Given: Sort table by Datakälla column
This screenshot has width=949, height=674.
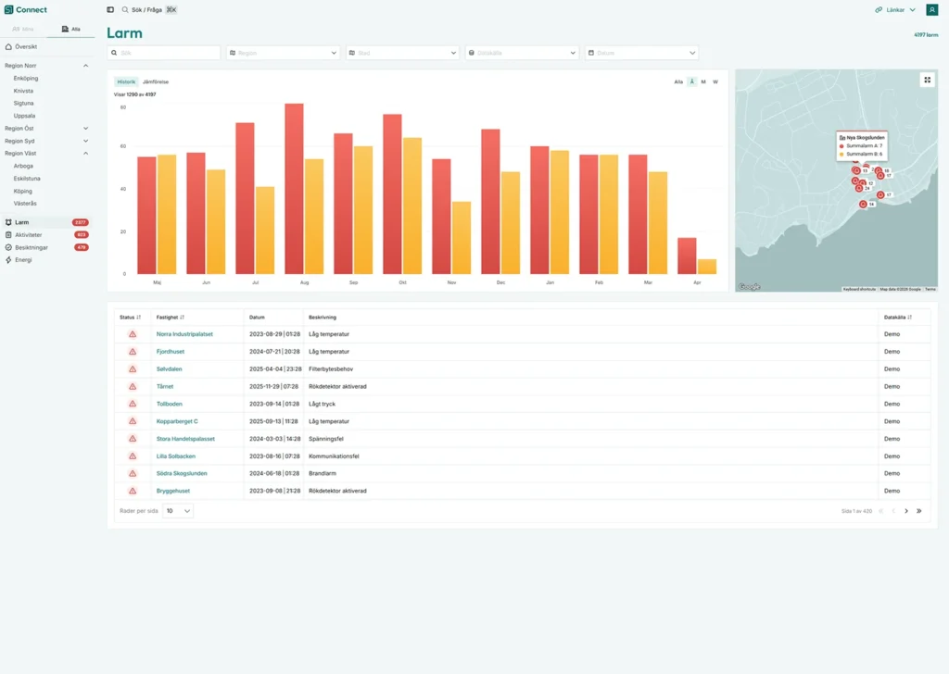Looking at the screenshot, I should pos(897,317).
